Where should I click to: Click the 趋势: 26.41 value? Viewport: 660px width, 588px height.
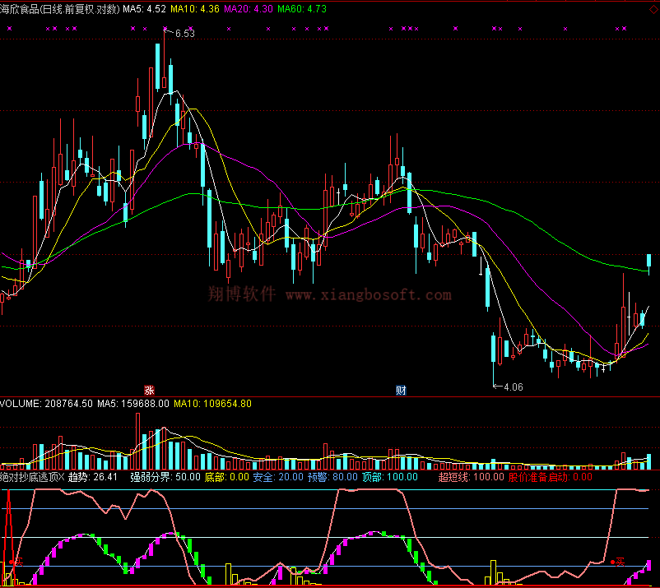click(x=93, y=477)
